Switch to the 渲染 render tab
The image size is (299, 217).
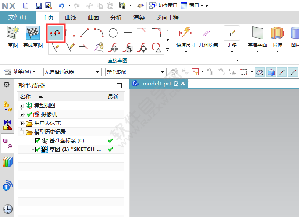[x=139, y=18]
